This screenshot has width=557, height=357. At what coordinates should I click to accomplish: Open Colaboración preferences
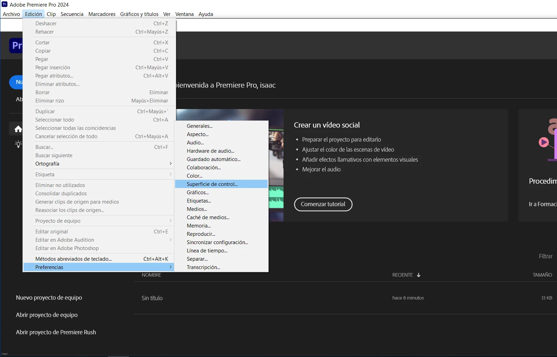click(x=221, y=168)
